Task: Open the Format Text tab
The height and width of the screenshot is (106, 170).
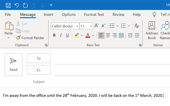Action: pos(94,15)
